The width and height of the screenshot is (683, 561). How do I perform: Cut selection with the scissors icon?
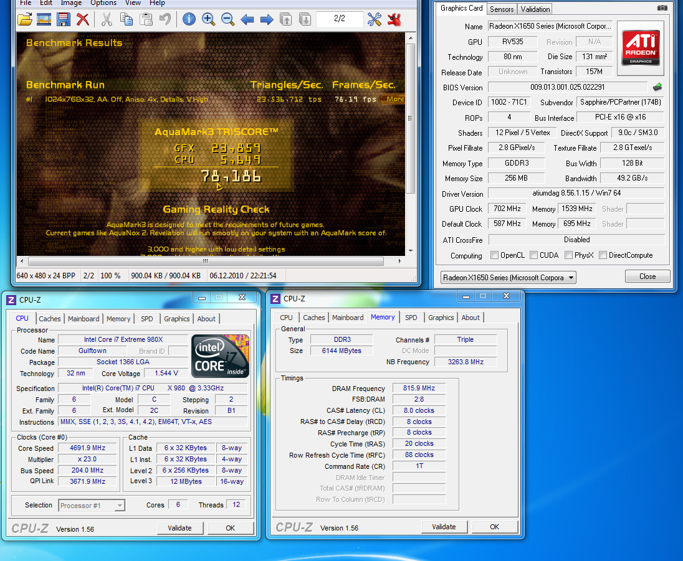(107, 19)
